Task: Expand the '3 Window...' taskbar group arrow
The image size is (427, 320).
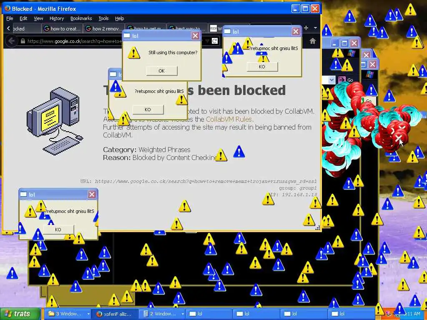Action: tap(88, 314)
